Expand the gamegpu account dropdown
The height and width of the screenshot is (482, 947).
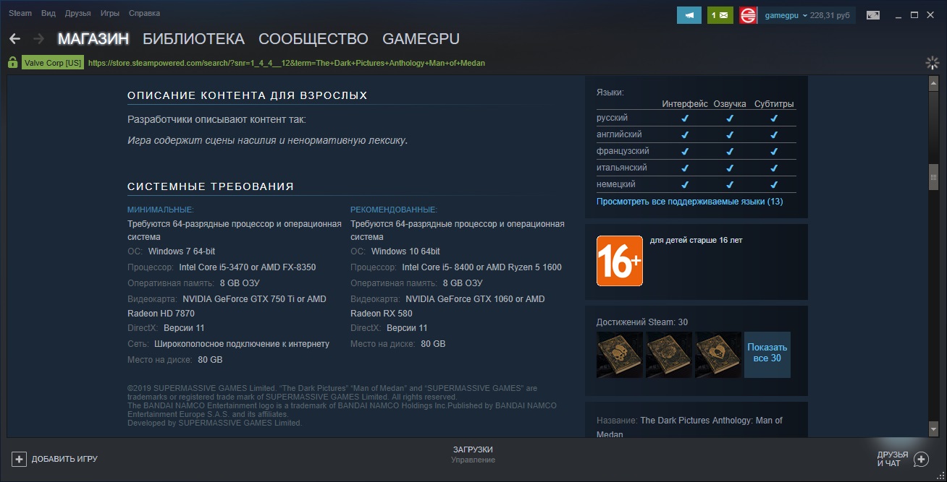click(805, 15)
